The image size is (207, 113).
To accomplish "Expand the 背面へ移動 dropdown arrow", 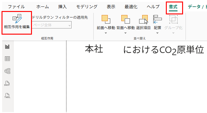I will click(125, 33).
